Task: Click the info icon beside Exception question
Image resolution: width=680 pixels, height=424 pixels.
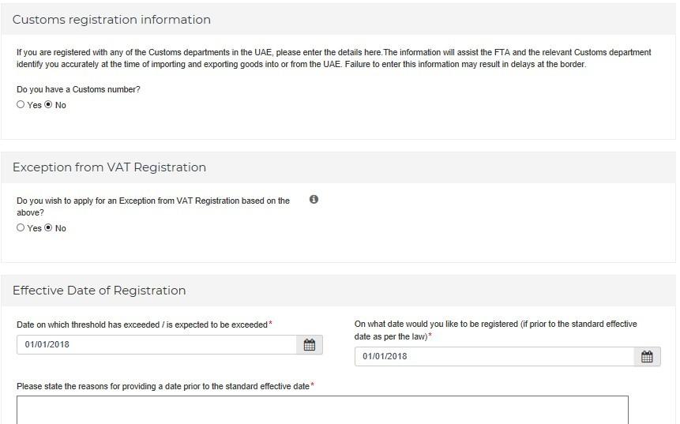Action: (314, 199)
